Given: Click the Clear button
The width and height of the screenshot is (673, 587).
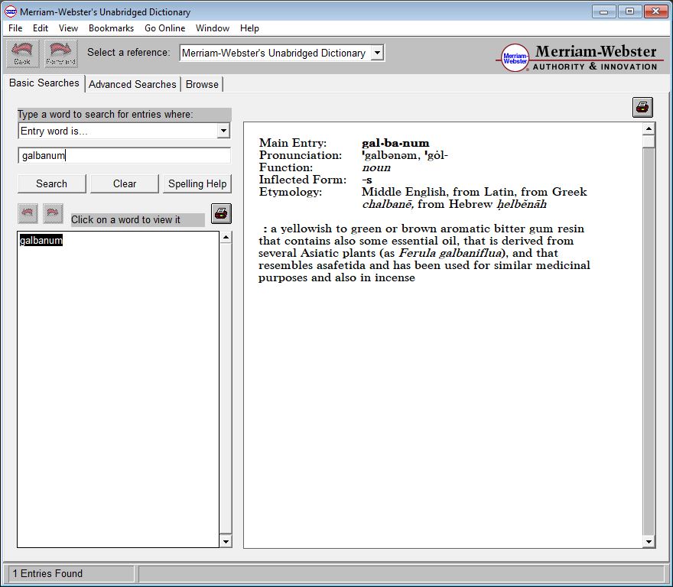Looking at the screenshot, I should point(125,183).
